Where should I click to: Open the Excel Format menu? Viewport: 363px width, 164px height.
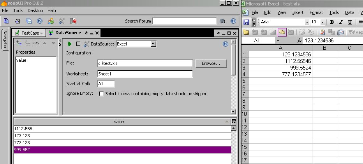(x=316, y=12)
